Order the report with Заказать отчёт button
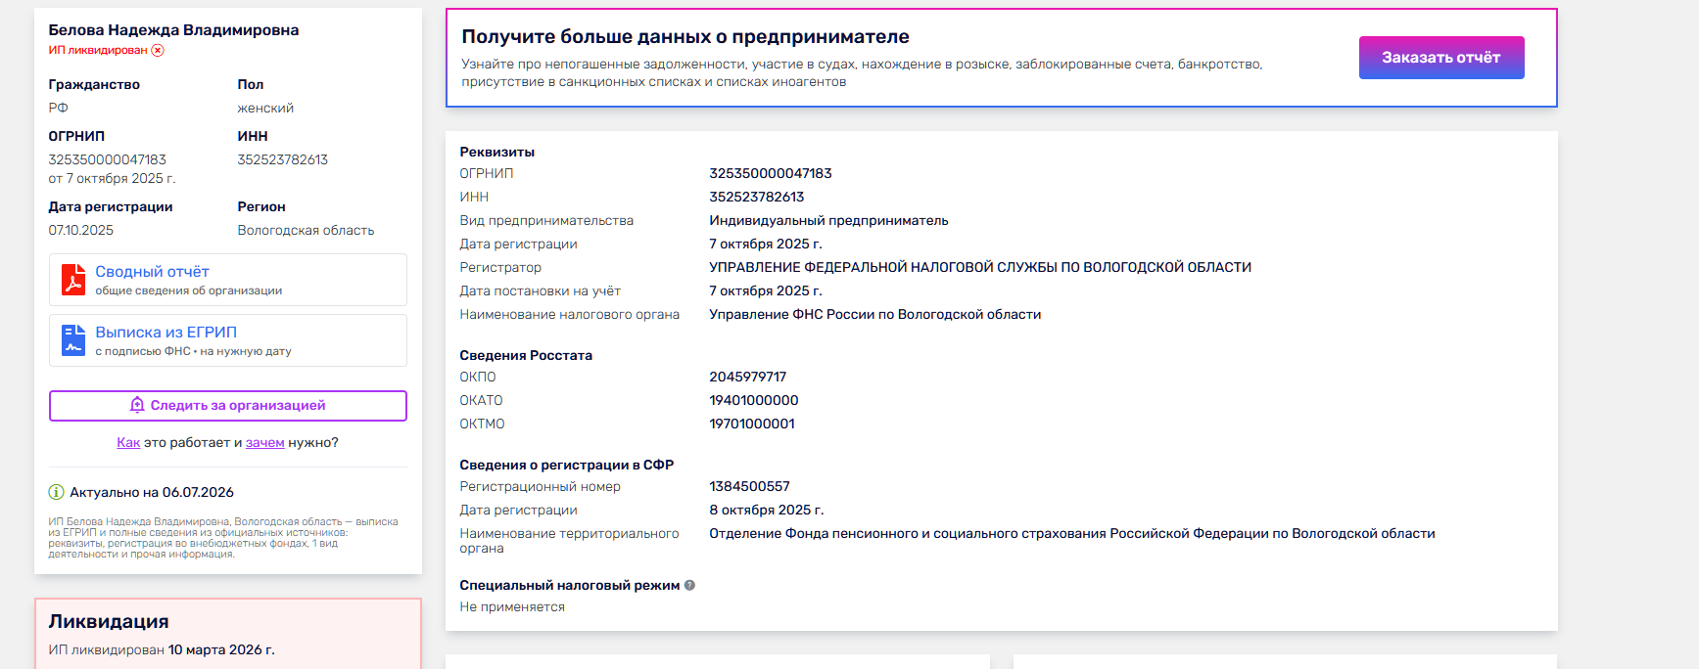1699x669 pixels. 1441,58
